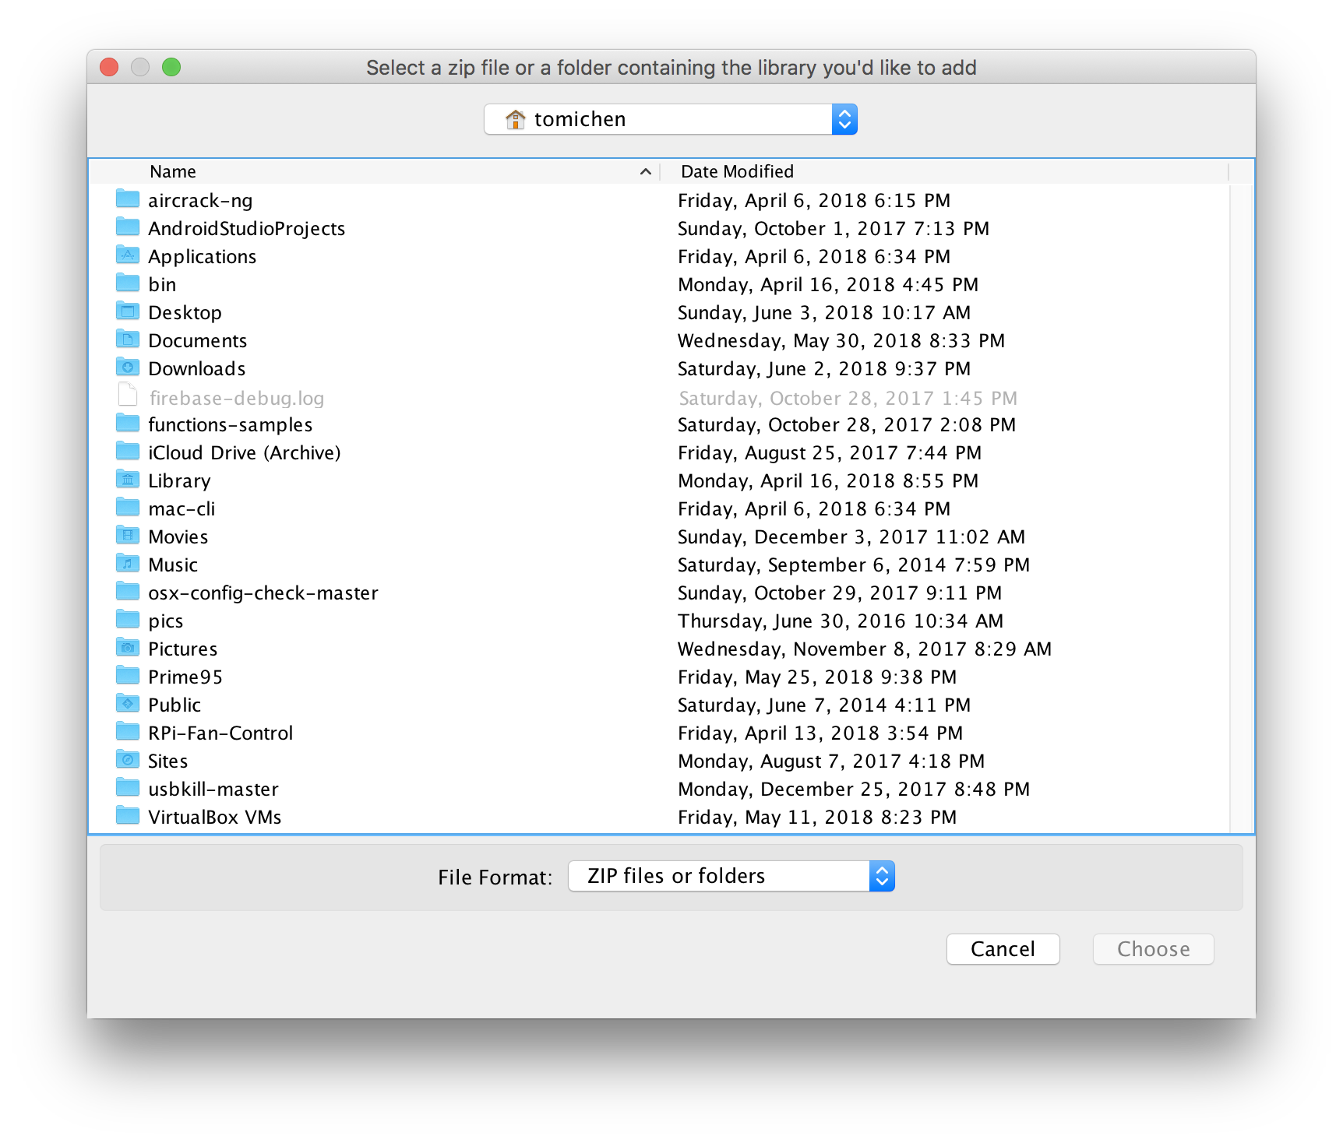
Task: Select the VirtualBox VMs folder
Action: click(x=214, y=817)
